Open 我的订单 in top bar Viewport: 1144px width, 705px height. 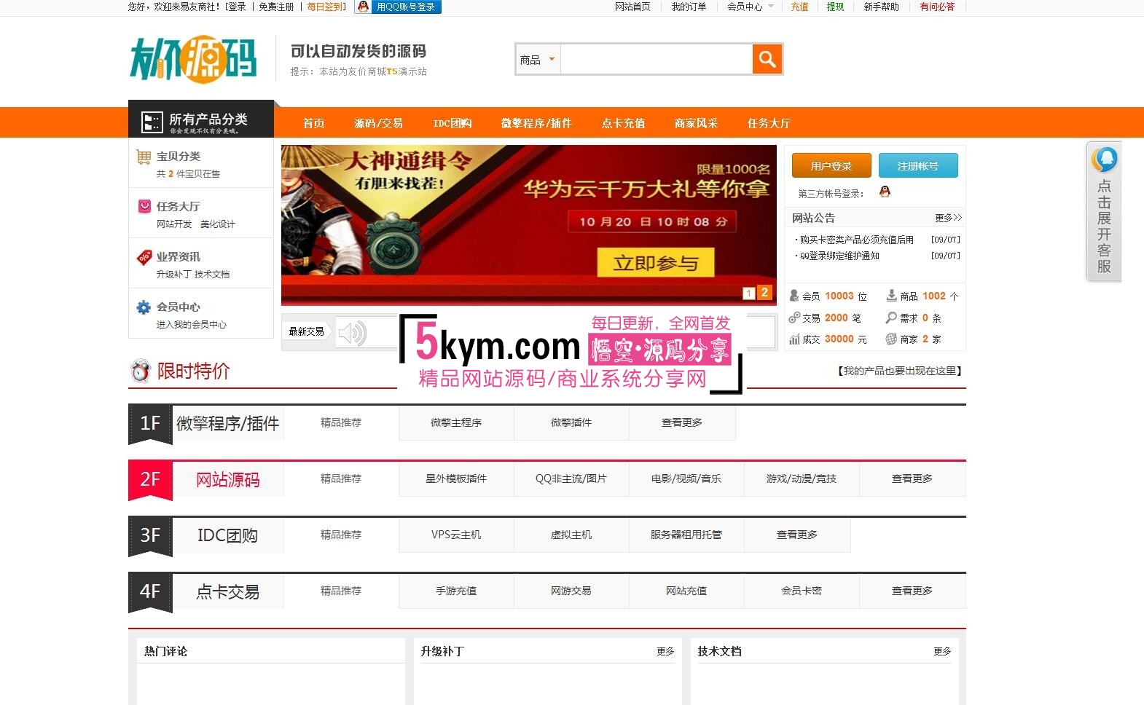point(689,7)
